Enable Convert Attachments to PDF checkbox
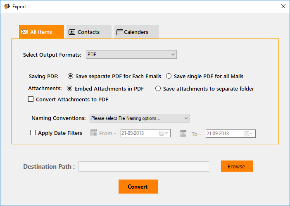 pyautogui.click(x=31, y=99)
